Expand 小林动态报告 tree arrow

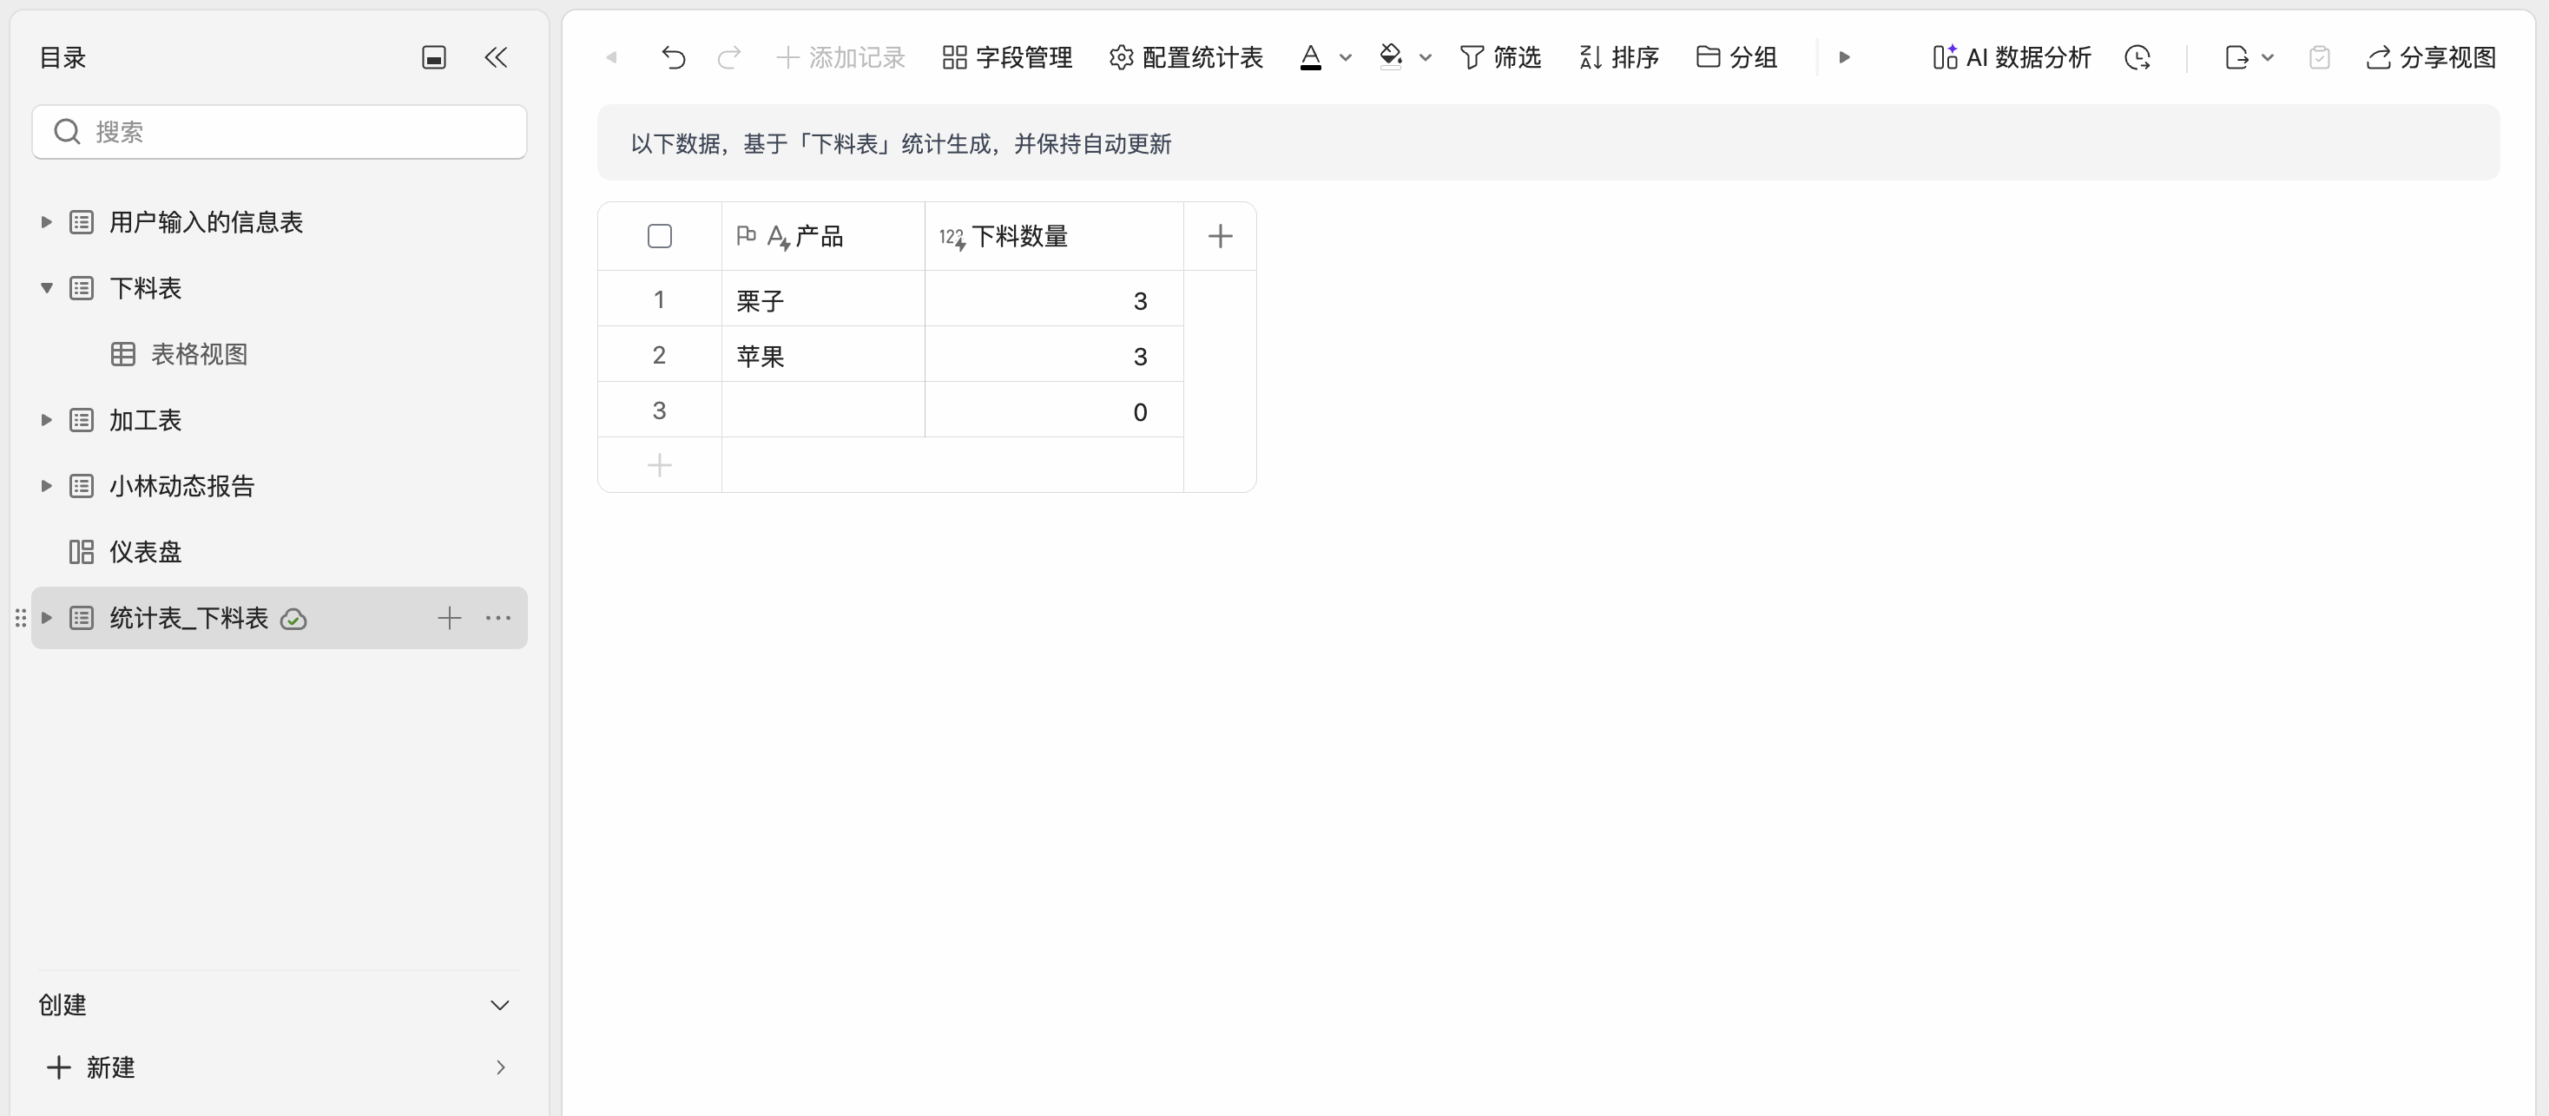pos(45,486)
